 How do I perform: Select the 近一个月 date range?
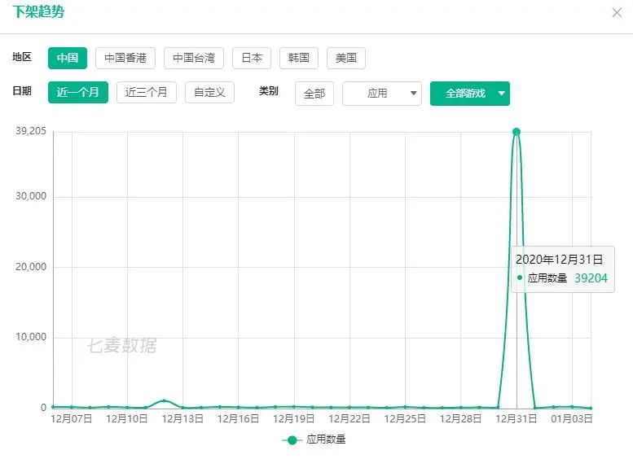coord(77,92)
